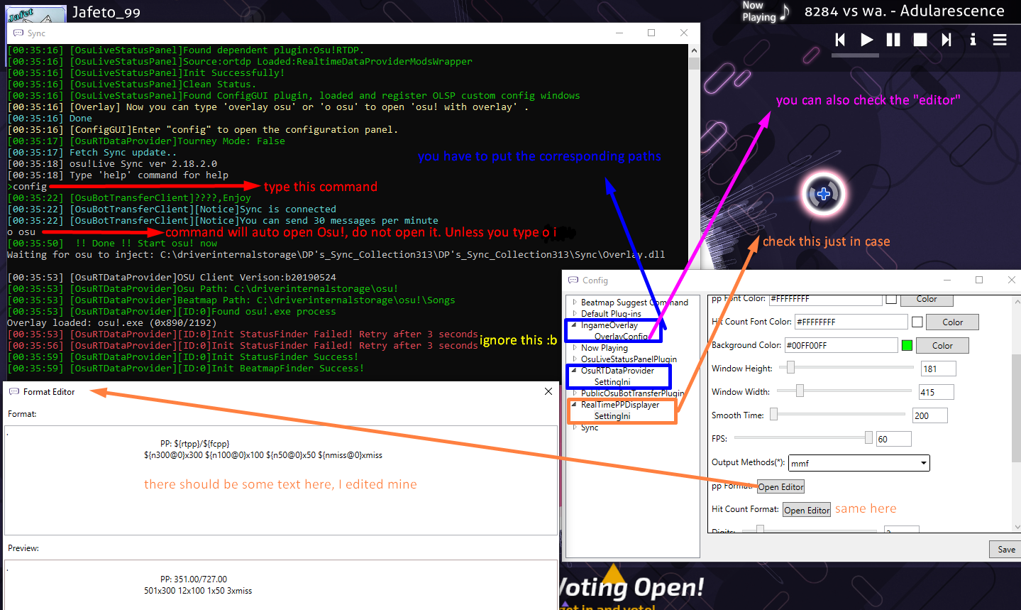Select OsuLiveStatusPanelPlugin tree label

tap(629, 359)
